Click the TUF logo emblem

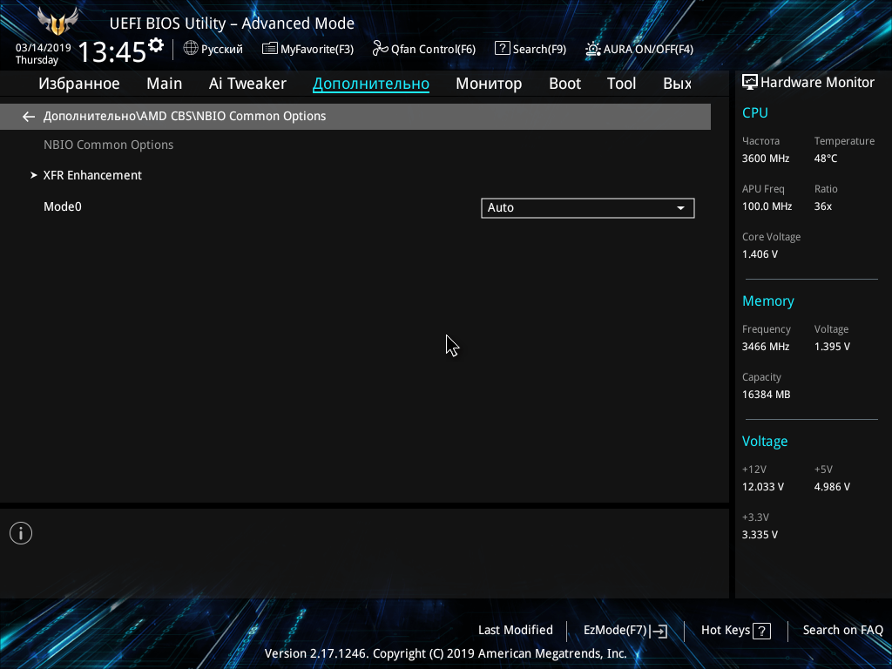point(57,21)
